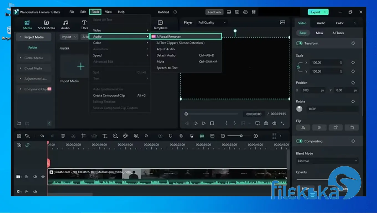Click the text tool icon in timeline toolbar

[105, 136]
